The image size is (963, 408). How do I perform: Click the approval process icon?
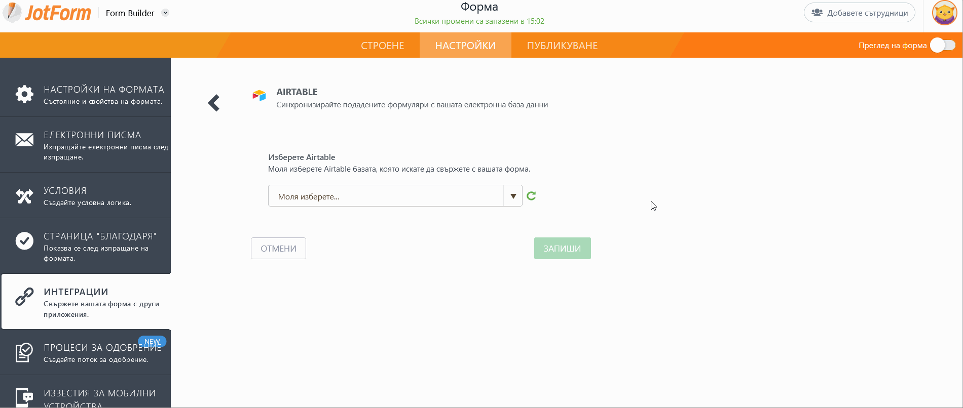[x=24, y=353]
